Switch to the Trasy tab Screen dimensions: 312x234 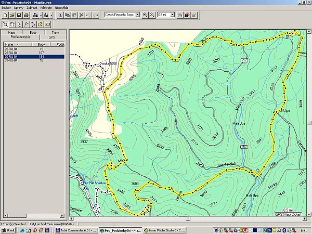(x=55, y=32)
